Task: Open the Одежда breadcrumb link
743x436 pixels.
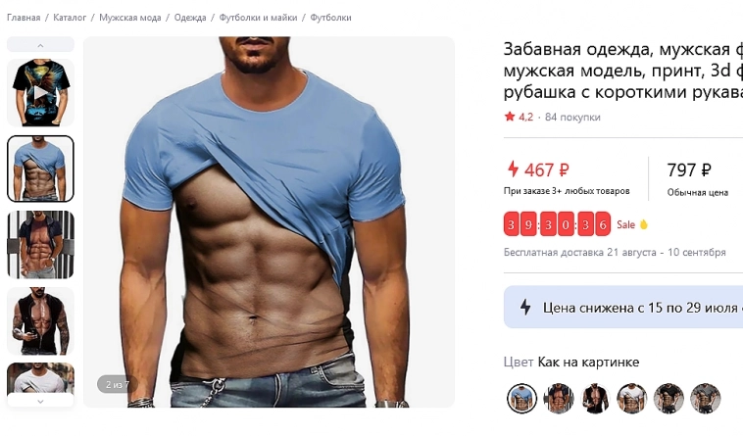Action: point(190,18)
